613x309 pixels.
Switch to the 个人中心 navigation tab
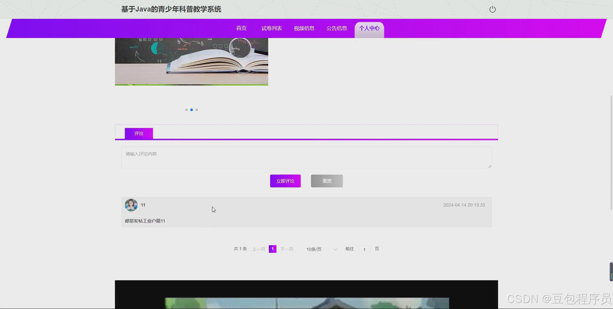click(x=369, y=28)
